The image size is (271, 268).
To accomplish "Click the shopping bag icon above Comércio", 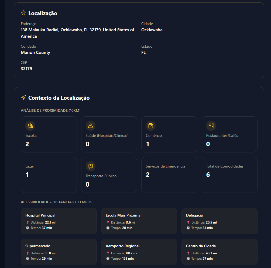I will 151,126.
